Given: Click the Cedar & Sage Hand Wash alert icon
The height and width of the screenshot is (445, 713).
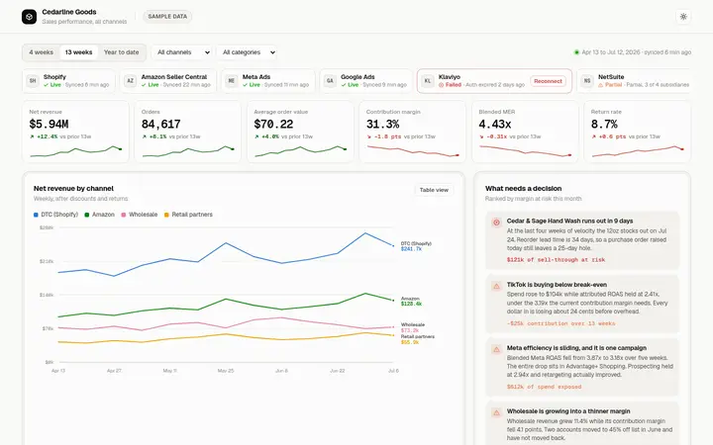Looking at the screenshot, I should [x=496, y=222].
